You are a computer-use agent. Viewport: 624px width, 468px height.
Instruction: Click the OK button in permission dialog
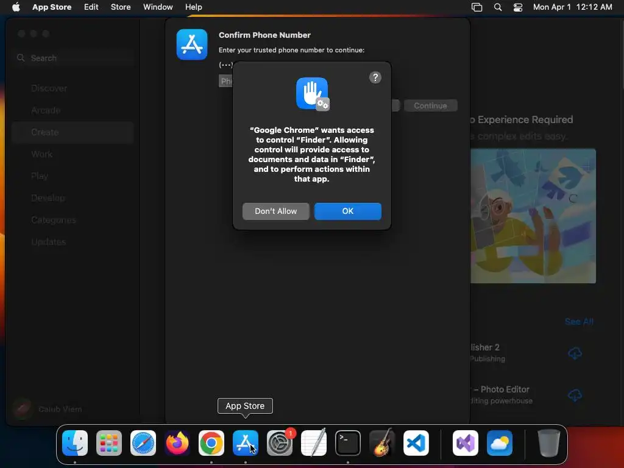(347, 211)
